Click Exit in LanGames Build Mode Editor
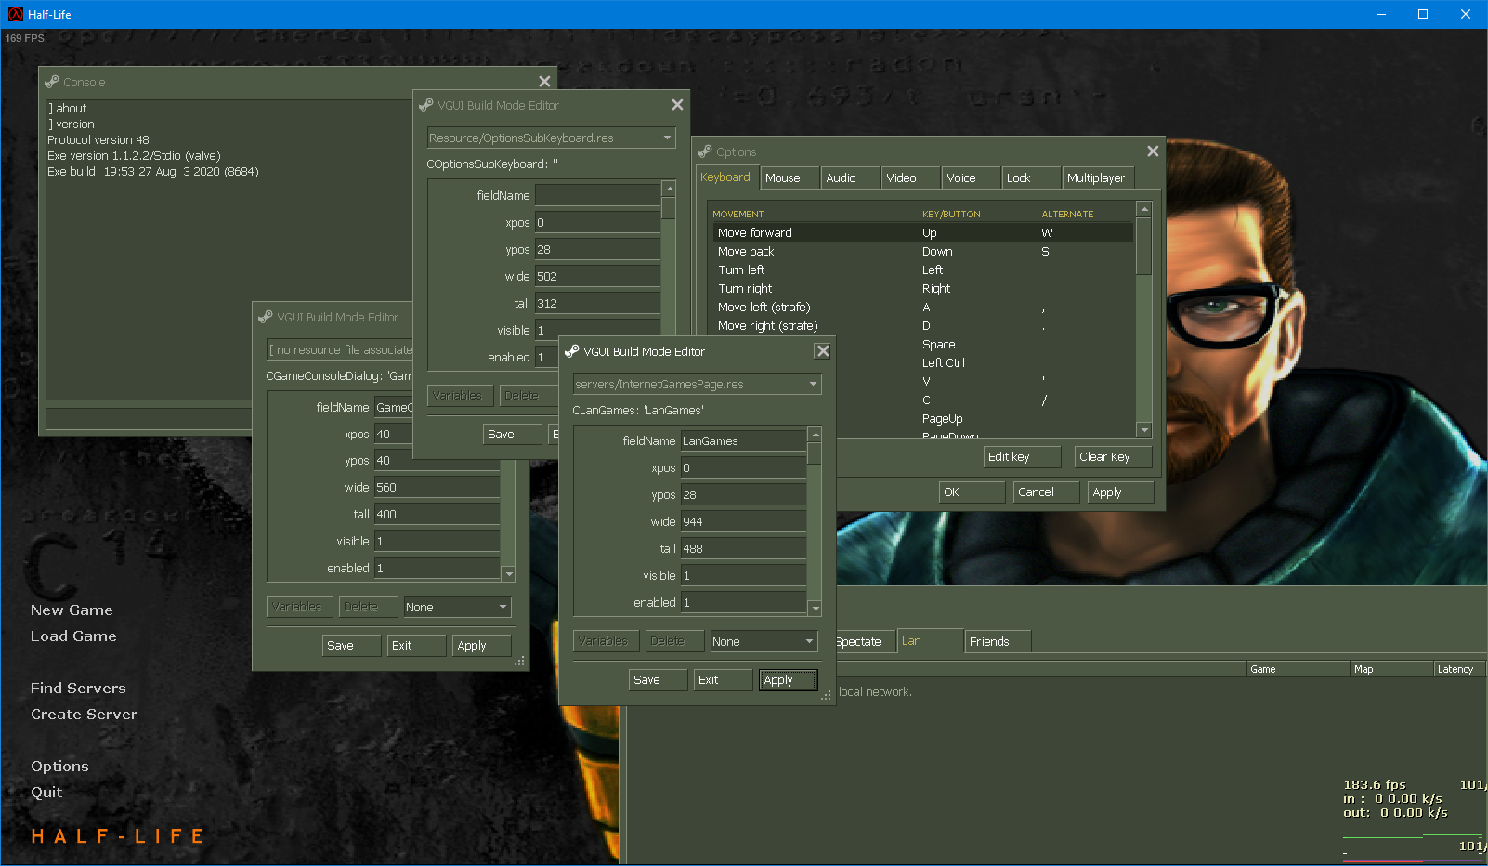Screen dimensions: 1488x866 (724, 680)
